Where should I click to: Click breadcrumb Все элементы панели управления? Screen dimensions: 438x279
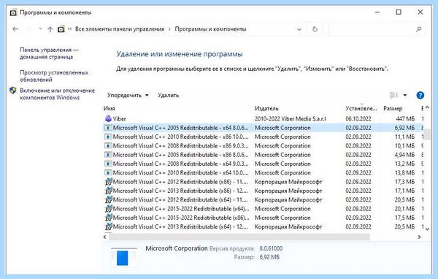(120, 29)
